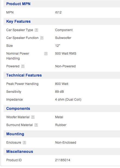Viewport: 120px width, 168px height.
Task: Select the Key Features section header
Action: pos(18,21)
